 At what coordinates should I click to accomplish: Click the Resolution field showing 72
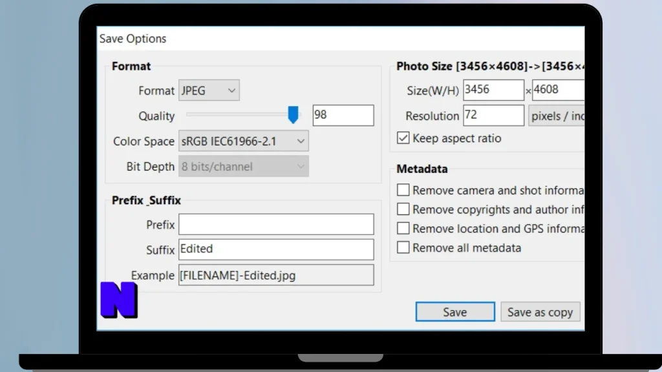[x=493, y=116]
